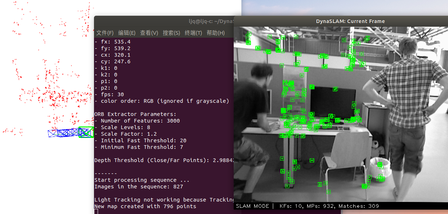Screen dimensions: 448x214
Task: Click 'Scale Factor: 1.2' line
Action: click(125, 134)
